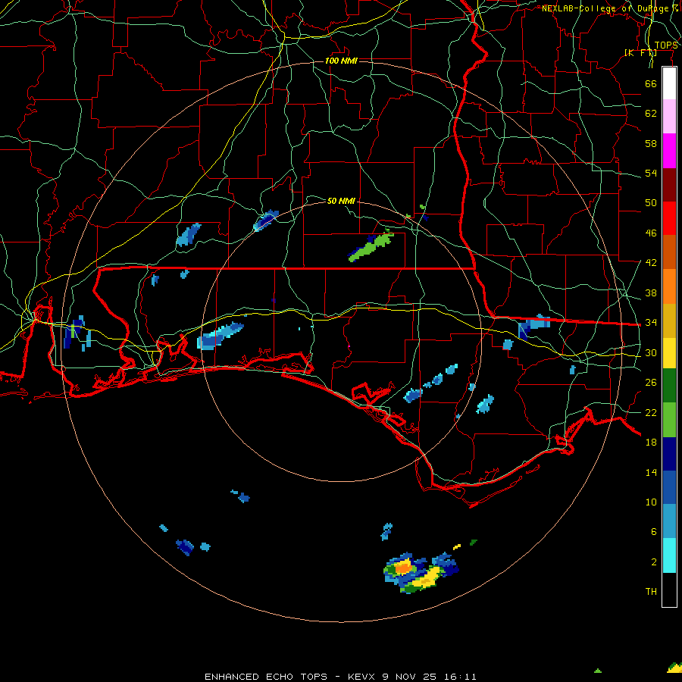Select the burnt orange legend swatch
682x682 pixels.
(x=669, y=252)
